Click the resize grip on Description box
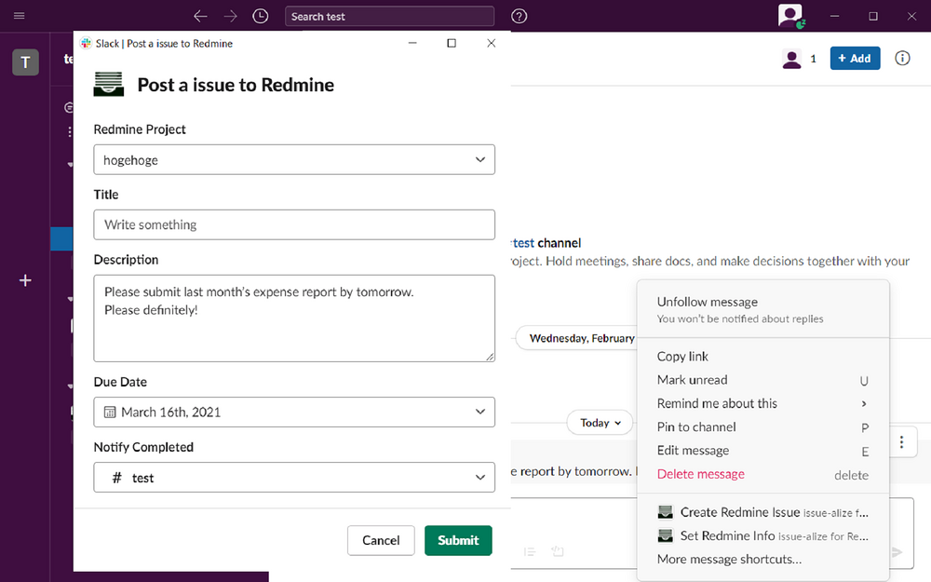The image size is (931, 582). click(490, 357)
